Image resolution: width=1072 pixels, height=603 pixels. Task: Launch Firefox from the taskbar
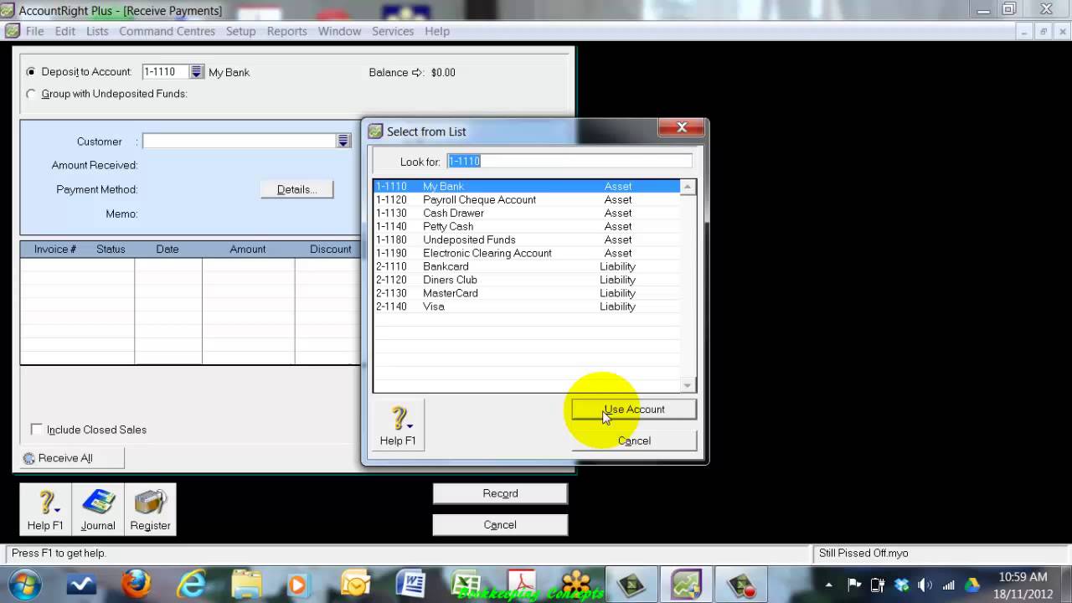tap(136, 583)
